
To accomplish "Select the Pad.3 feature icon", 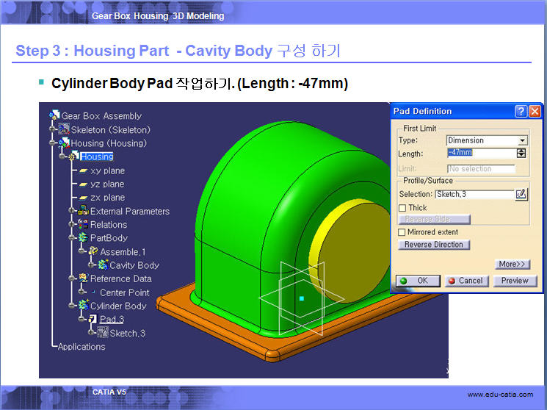I will pos(93,319).
